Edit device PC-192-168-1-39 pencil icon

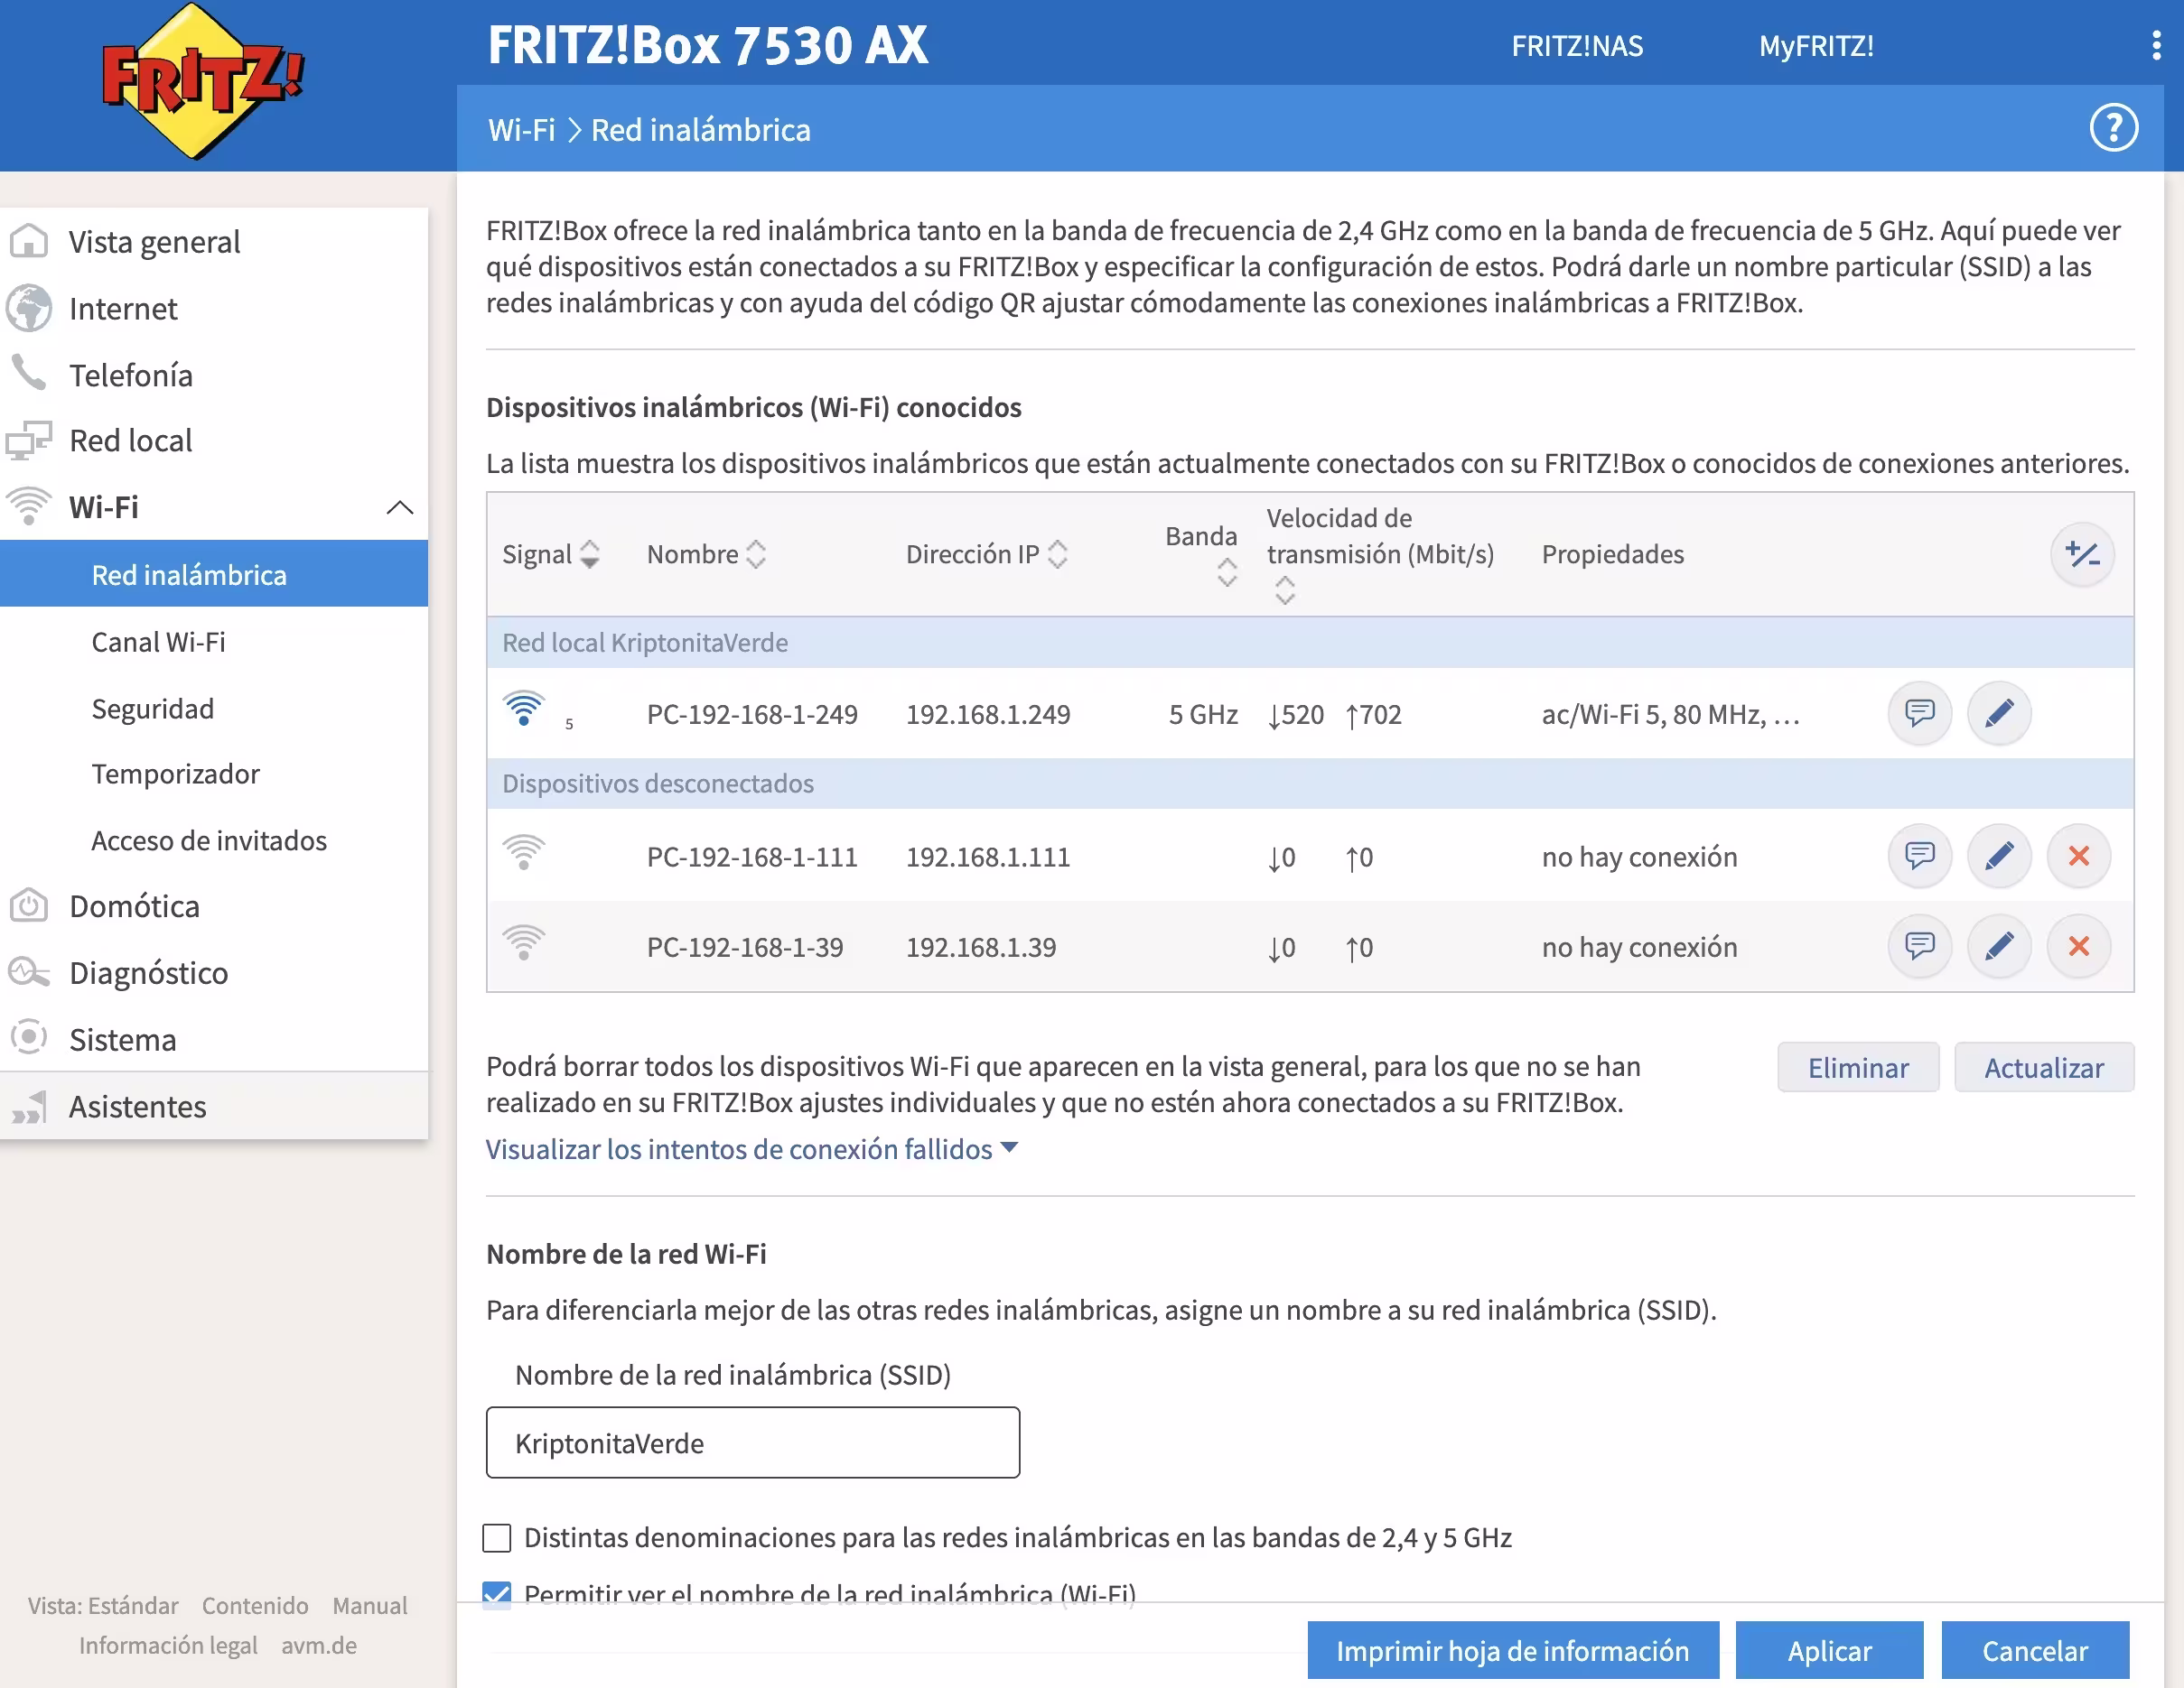1998,946
